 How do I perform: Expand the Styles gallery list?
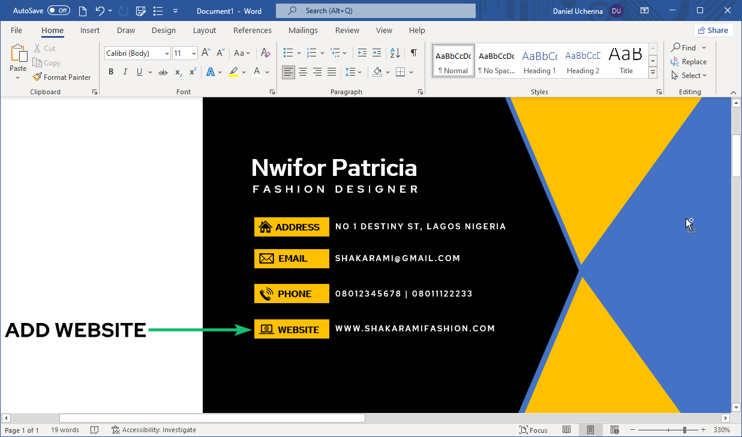pyautogui.click(x=653, y=73)
